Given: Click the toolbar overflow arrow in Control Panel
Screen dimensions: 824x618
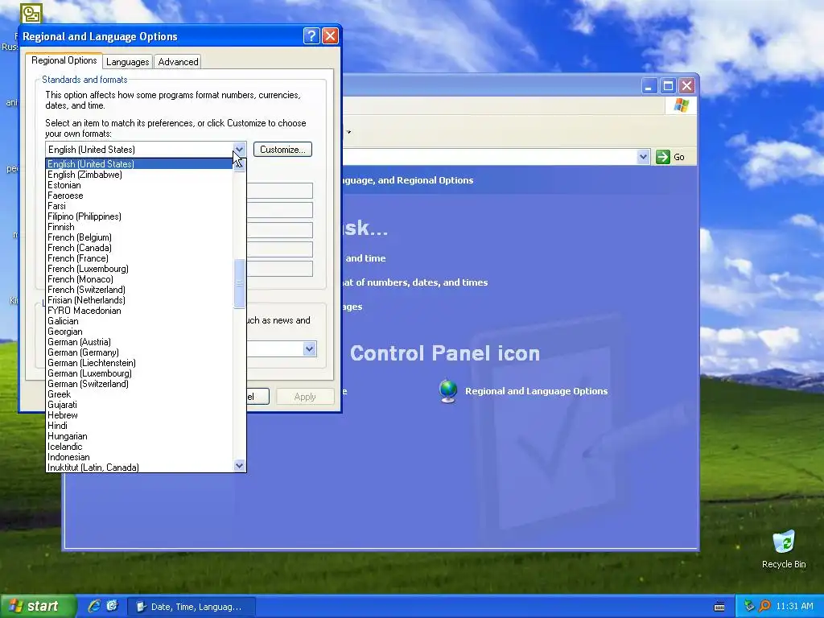Looking at the screenshot, I should tap(348, 132).
